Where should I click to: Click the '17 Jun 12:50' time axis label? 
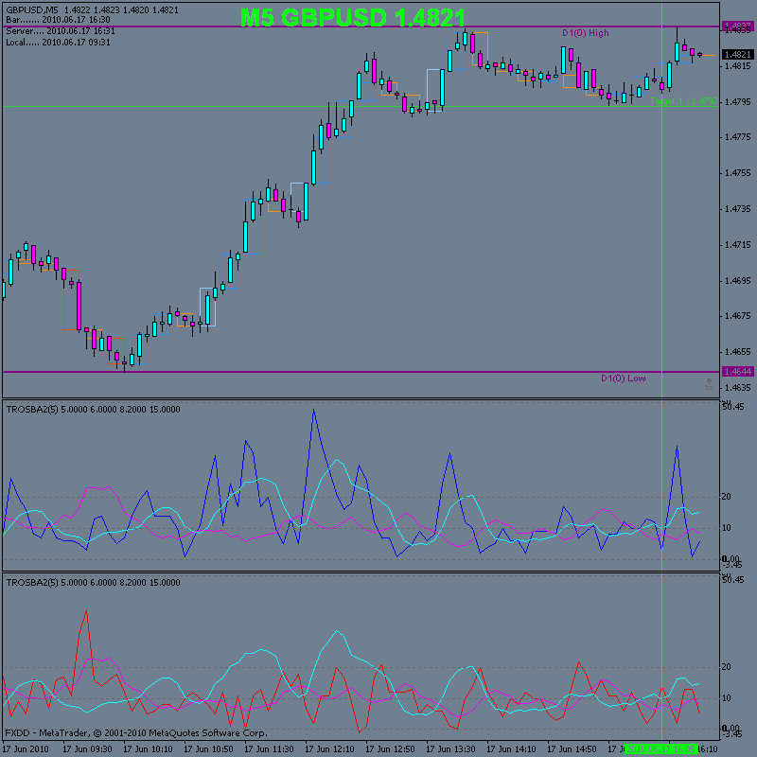coord(391,748)
